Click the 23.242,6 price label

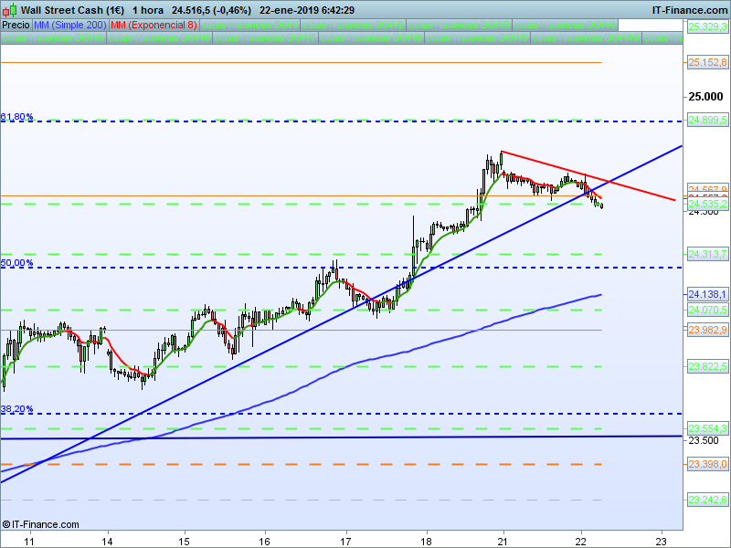click(x=707, y=500)
